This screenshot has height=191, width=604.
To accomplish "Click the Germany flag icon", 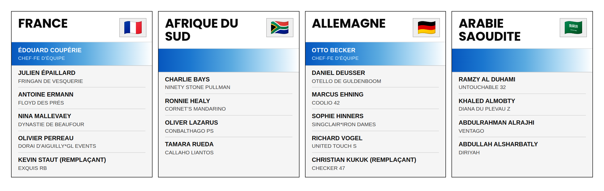I will point(426,28).
